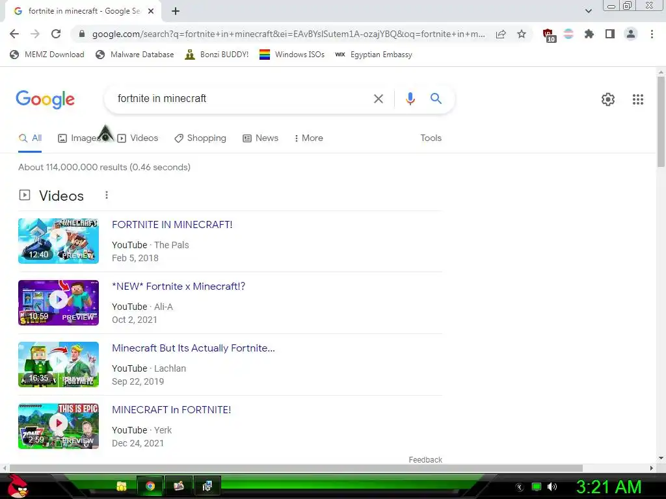Open '*NEW* Fortnite x Minecraft!?' link
This screenshot has height=499, width=666.
click(x=178, y=287)
